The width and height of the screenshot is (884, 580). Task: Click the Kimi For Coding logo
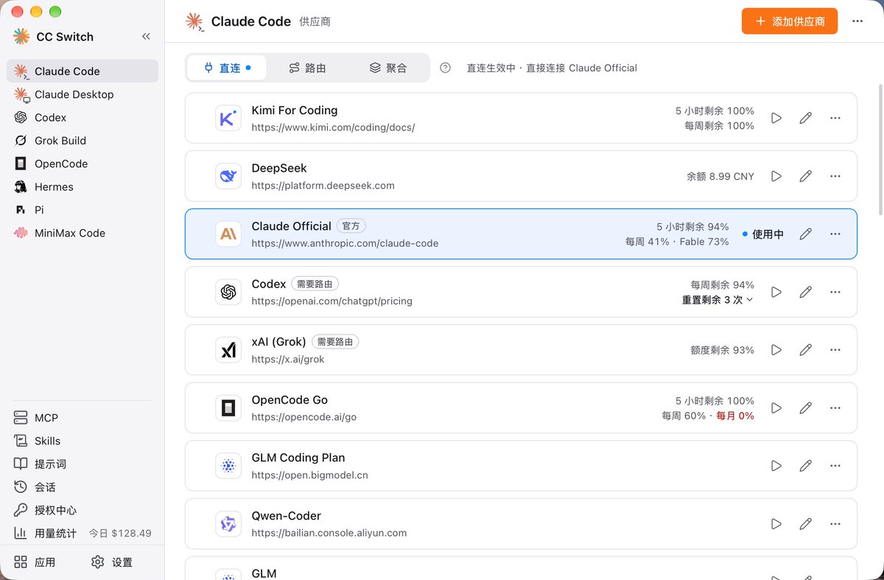(228, 118)
